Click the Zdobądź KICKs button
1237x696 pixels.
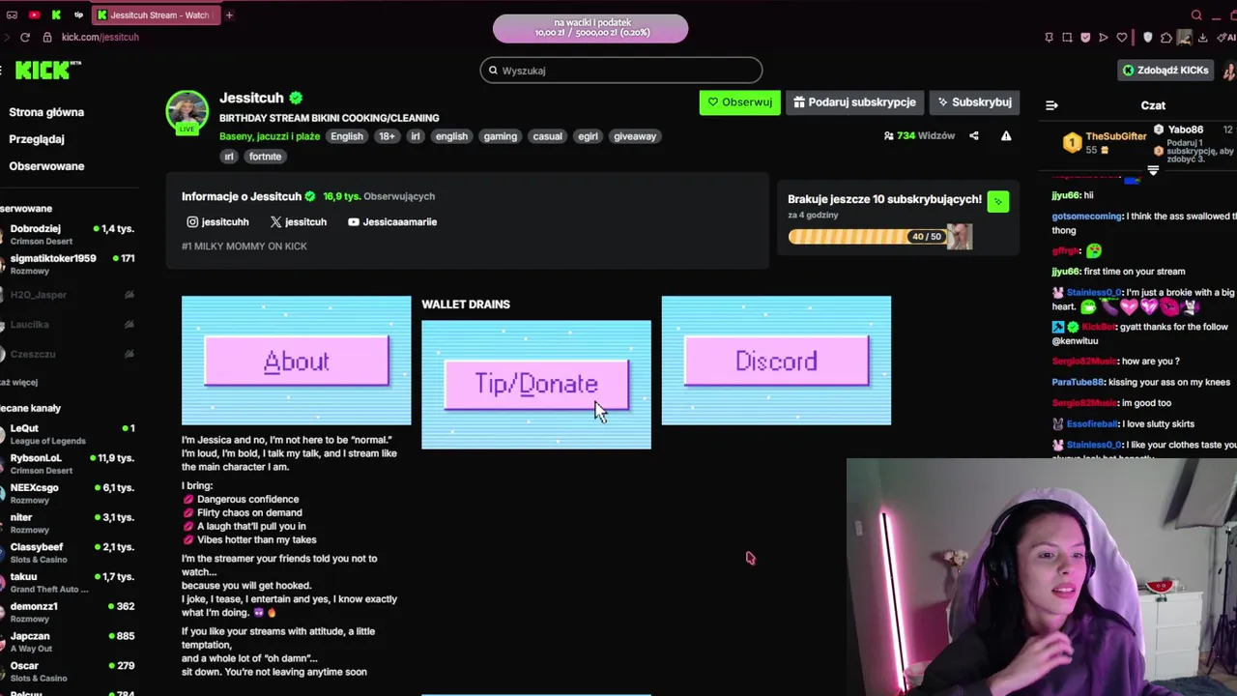tap(1165, 71)
